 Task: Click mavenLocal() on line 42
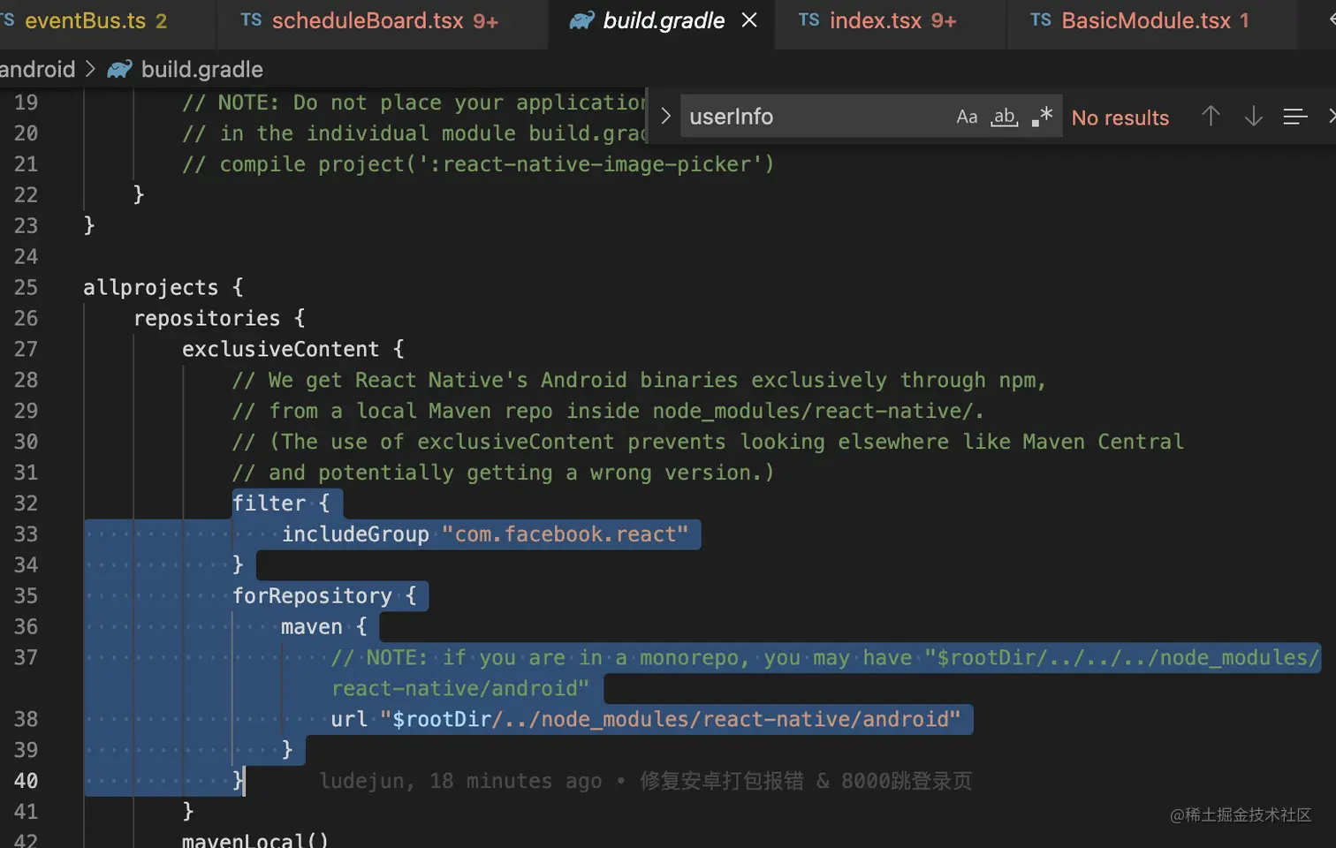pos(254,839)
